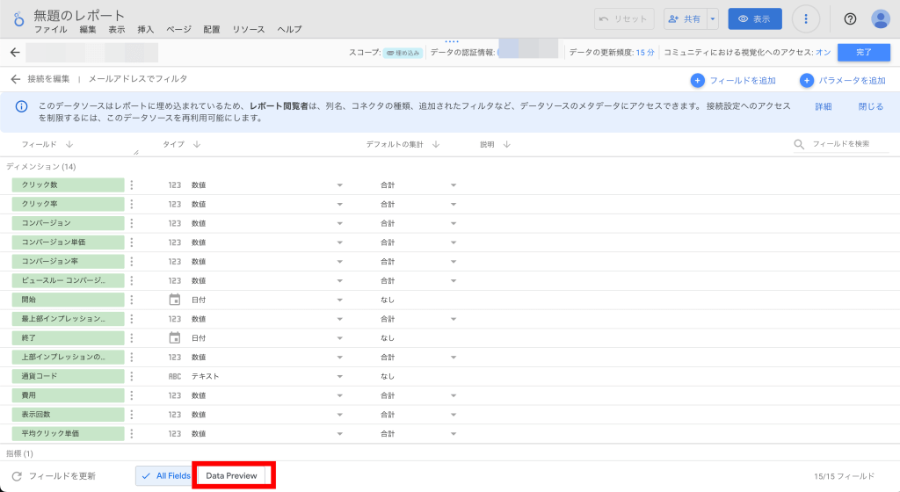Open three-dot menu for コンバージョン field
Viewport: 900px width, 492px height.
tap(132, 223)
